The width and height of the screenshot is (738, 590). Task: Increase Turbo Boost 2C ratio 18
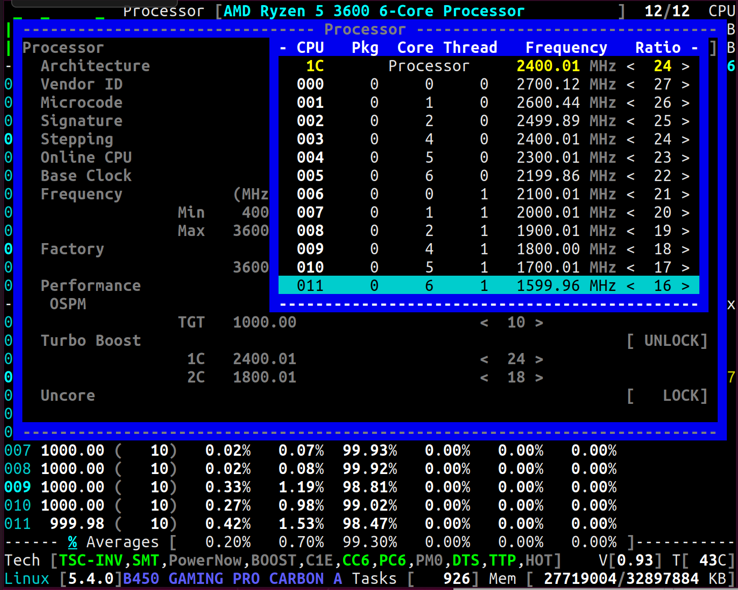pos(539,377)
